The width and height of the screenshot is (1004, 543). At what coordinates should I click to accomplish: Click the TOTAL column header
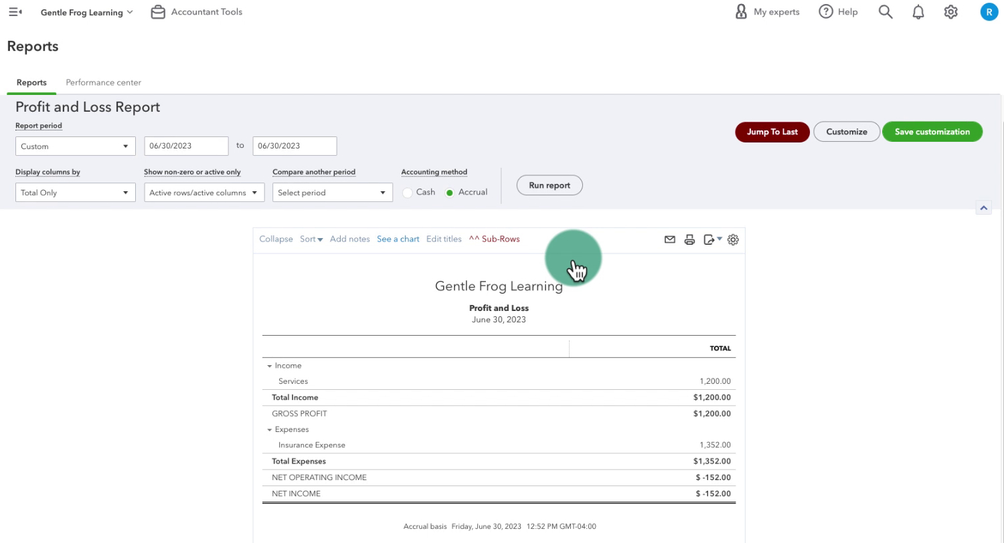720,348
